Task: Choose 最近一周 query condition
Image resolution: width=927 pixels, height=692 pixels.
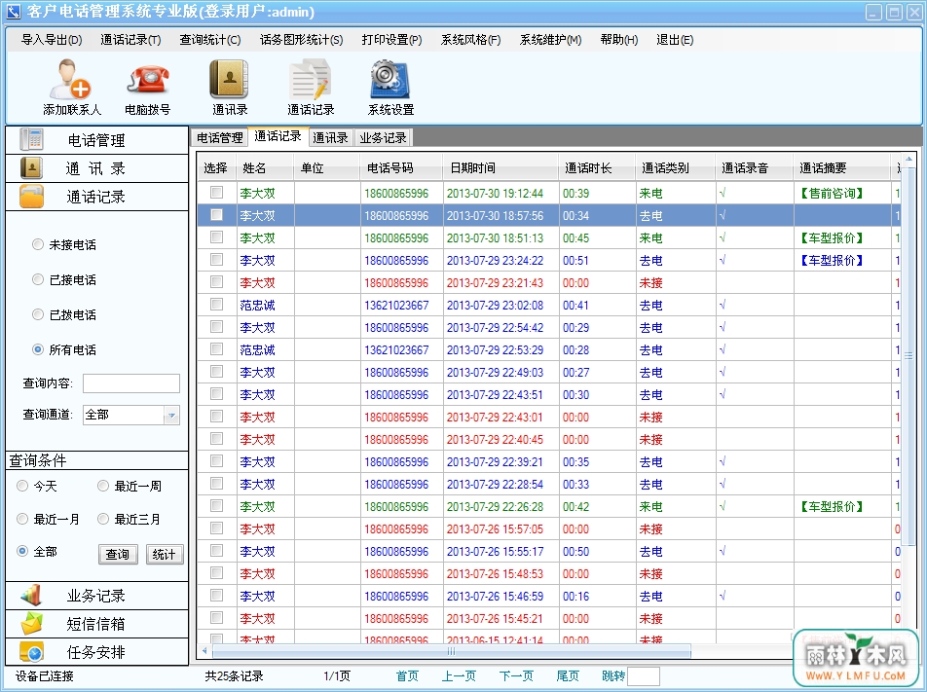Action: pos(103,486)
